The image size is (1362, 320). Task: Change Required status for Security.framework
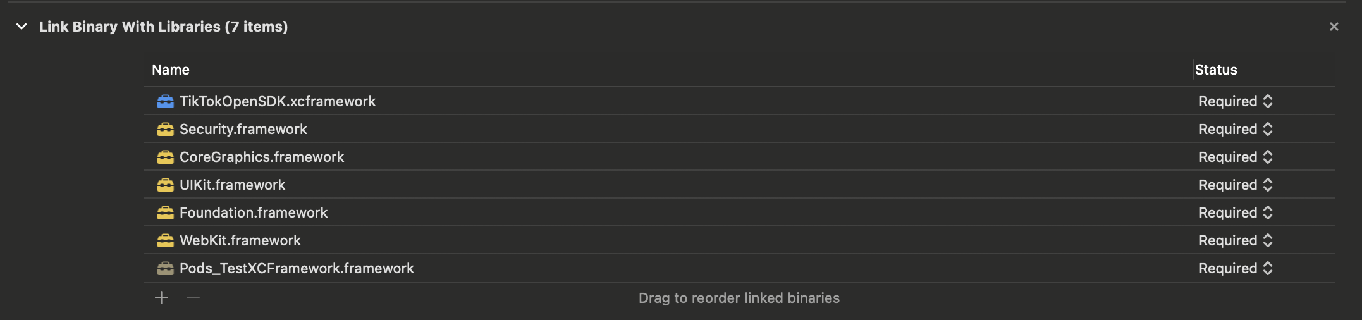click(1236, 129)
